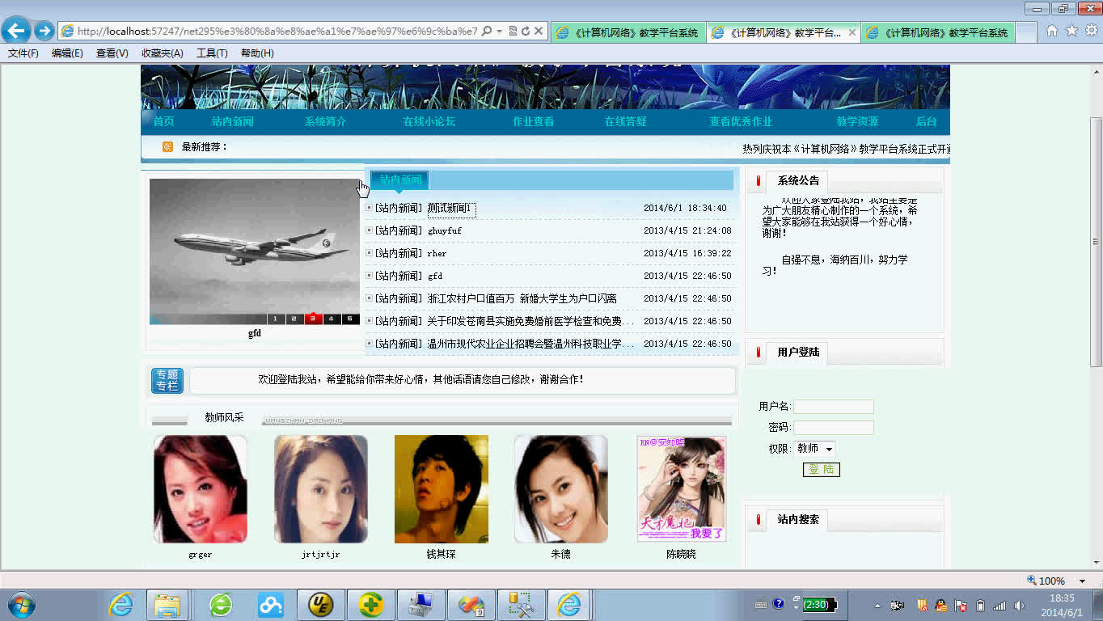Open the blue cloud app icon on taskbar
This screenshot has height=621, width=1103.
(270, 605)
